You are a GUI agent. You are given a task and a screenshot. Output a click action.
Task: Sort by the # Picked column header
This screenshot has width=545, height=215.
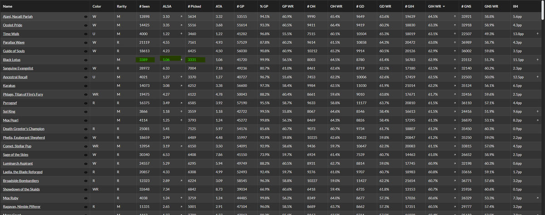[194, 7]
